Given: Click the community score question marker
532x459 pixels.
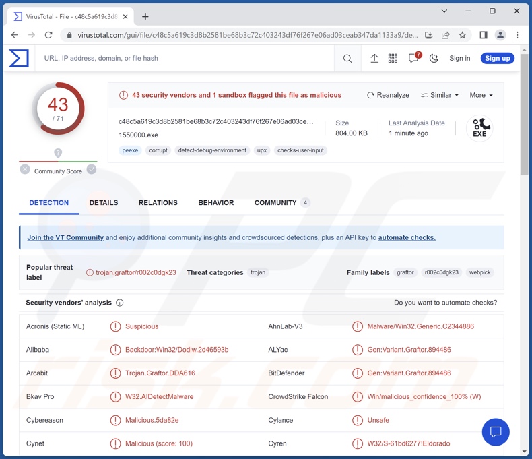Looking at the screenshot, I should [x=58, y=153].
